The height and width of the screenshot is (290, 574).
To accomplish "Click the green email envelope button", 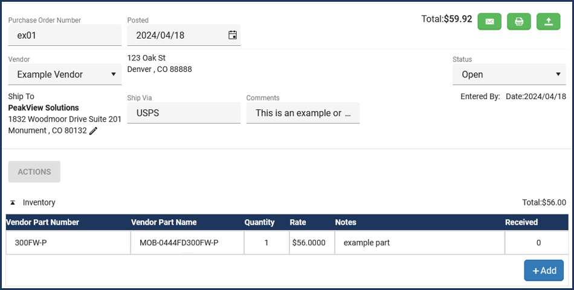I will [x=489, y=22].
